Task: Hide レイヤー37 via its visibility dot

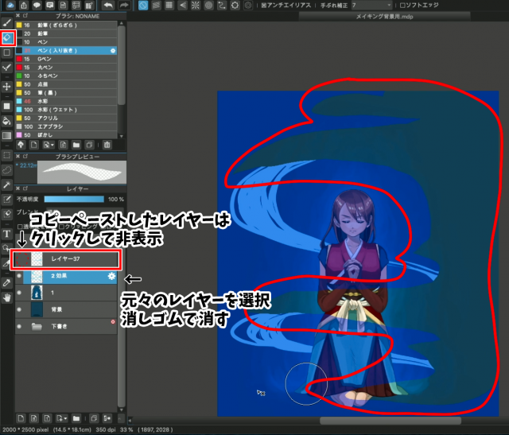Action: coord(21,259)
